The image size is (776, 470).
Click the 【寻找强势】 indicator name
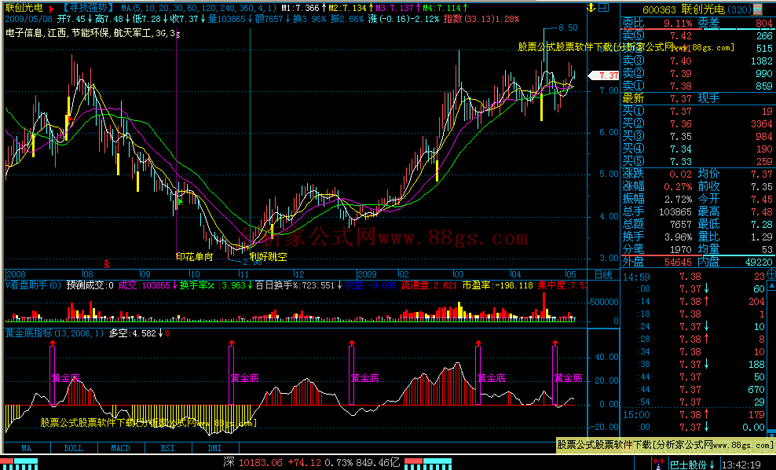click(88, 8)
